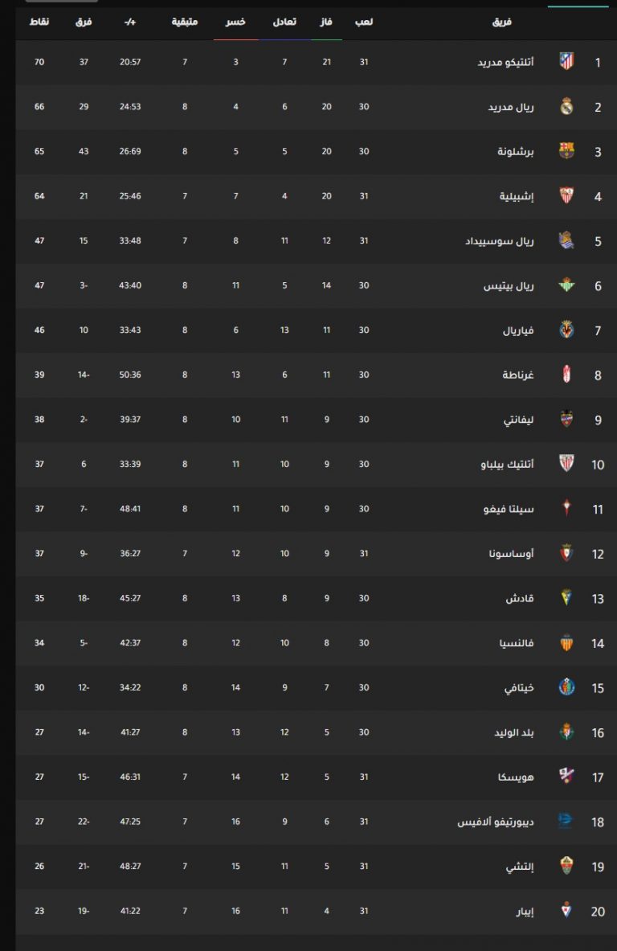Open team page for ليفانتي
Viewport: 617px width, 951px height.
519,420
